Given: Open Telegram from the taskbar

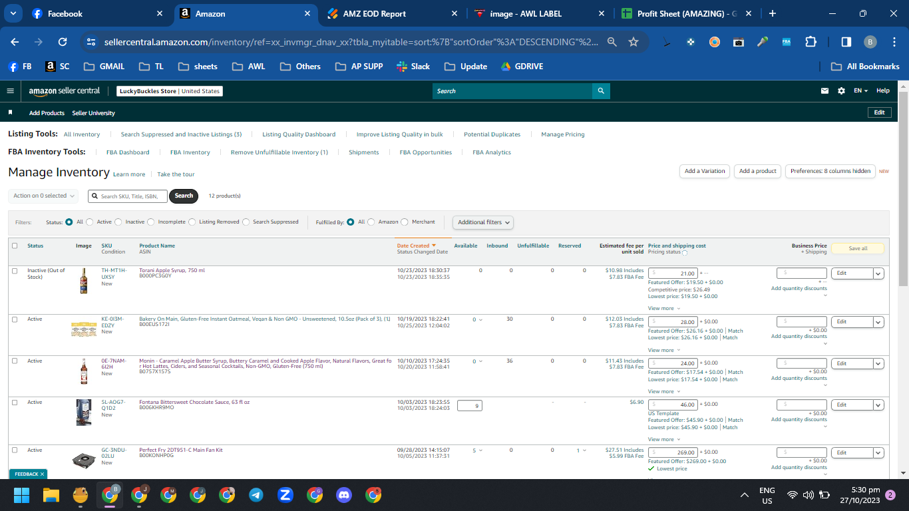Looking at the screenshot, I should tap(256, 495).
